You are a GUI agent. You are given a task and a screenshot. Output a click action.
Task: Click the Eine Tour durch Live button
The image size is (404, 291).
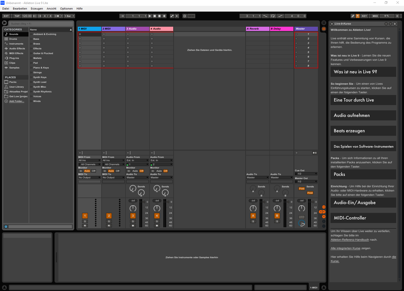click(363, 100)
